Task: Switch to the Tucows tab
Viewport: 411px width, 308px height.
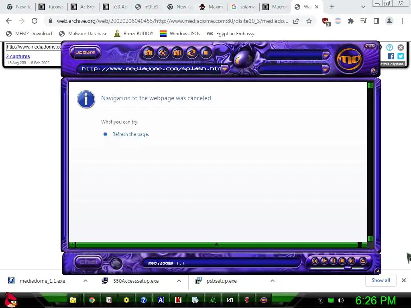Action: (x=51, y=7)
